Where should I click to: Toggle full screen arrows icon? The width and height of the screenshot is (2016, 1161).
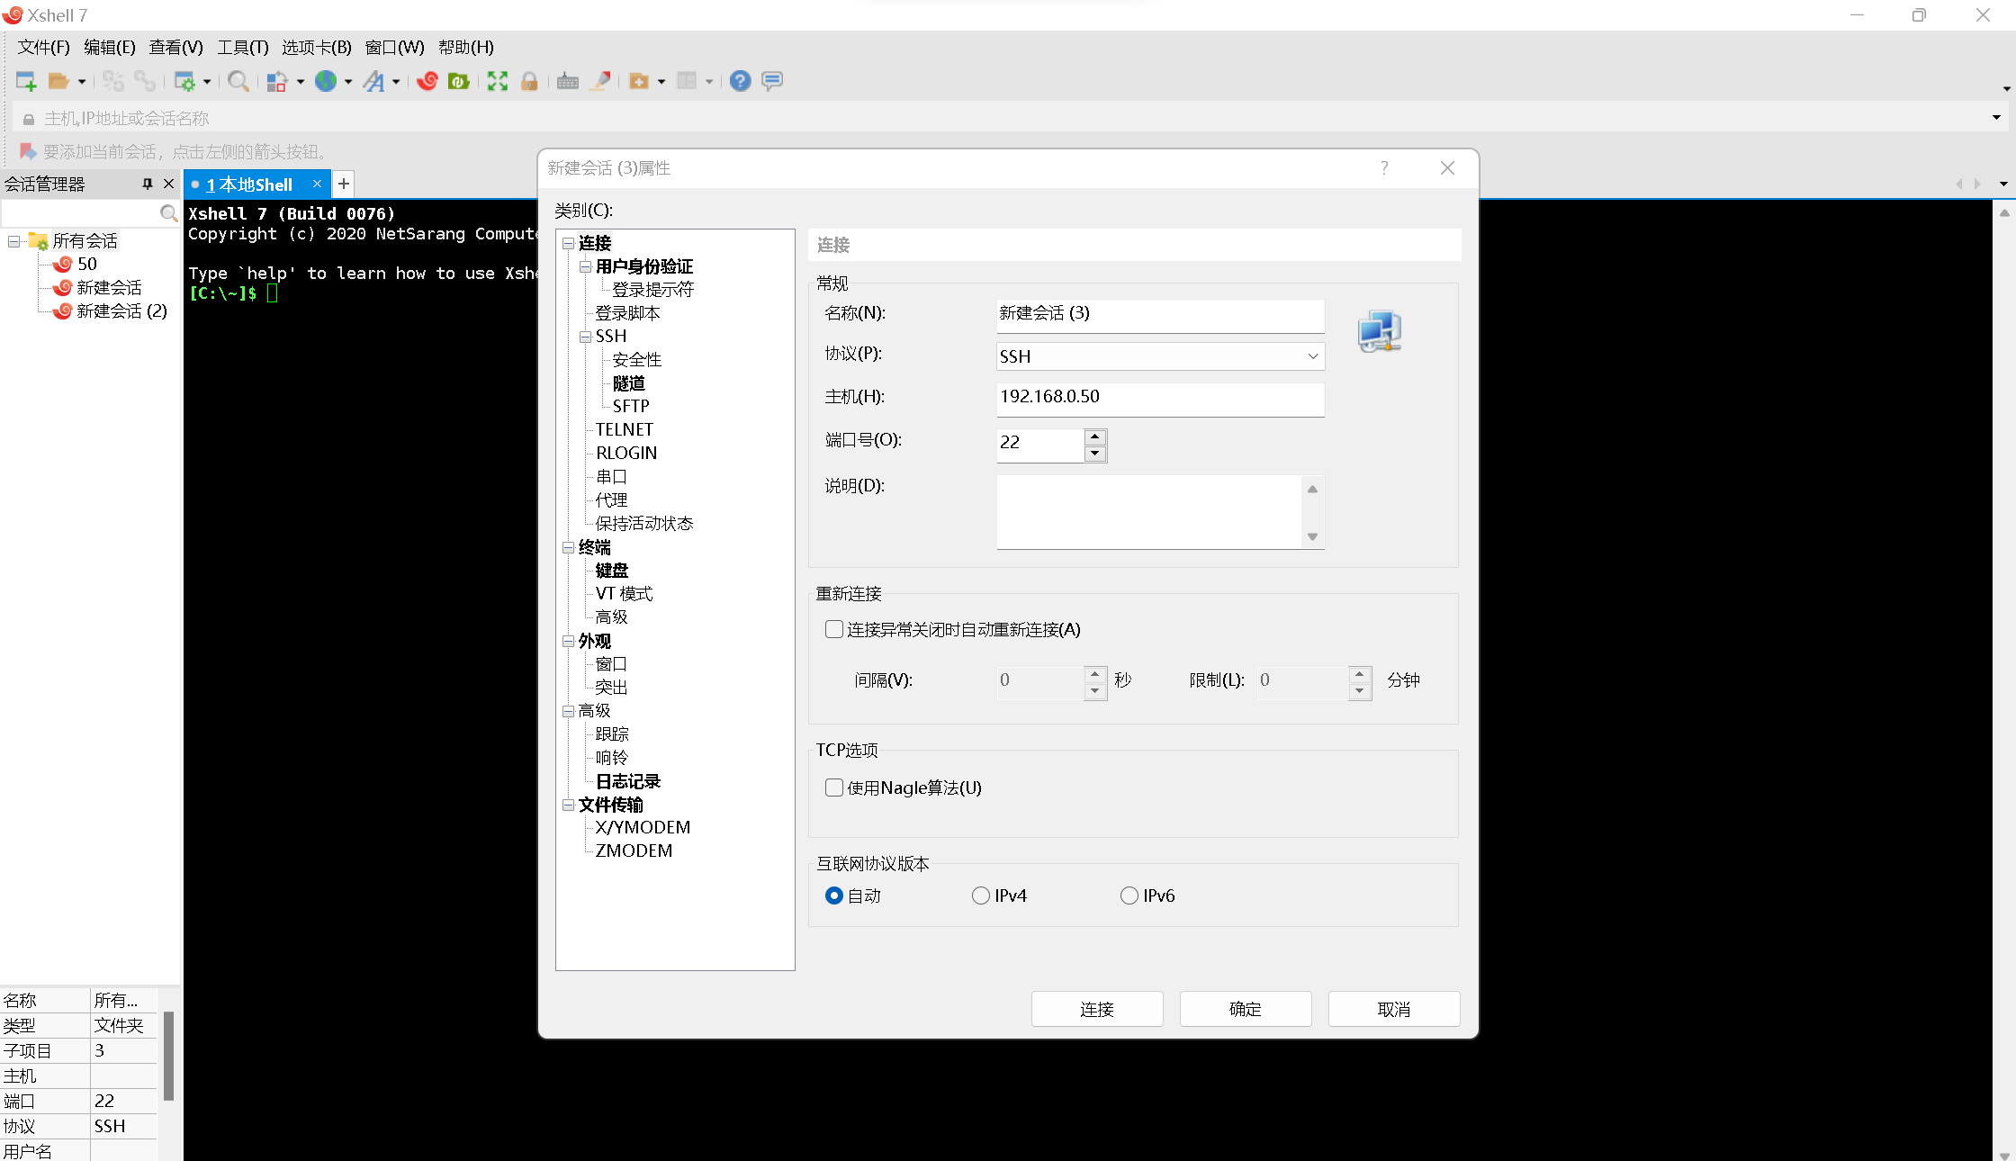(498, 81)
